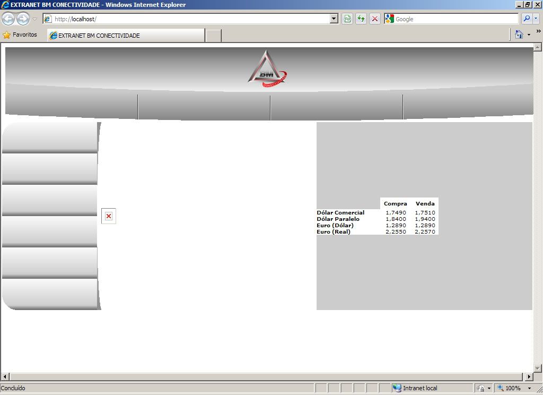
Task: Click the BM Conectividade logo
Action: pos(268,67)
